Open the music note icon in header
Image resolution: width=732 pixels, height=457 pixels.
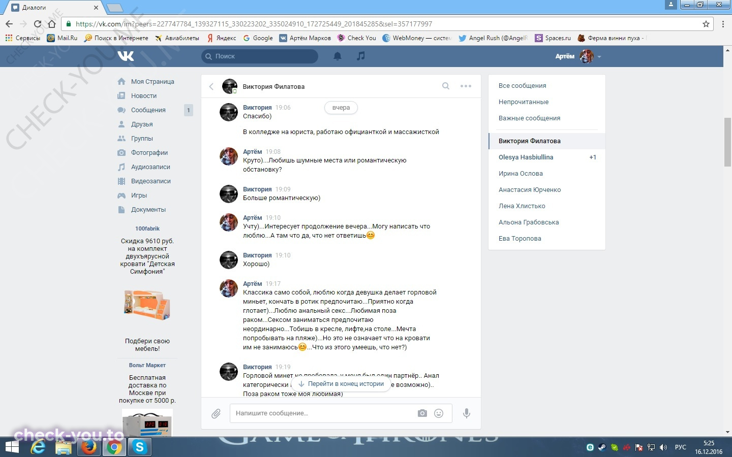361,56
